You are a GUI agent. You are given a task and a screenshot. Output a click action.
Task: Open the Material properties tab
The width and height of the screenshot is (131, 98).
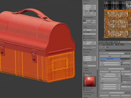pos(118,44)
